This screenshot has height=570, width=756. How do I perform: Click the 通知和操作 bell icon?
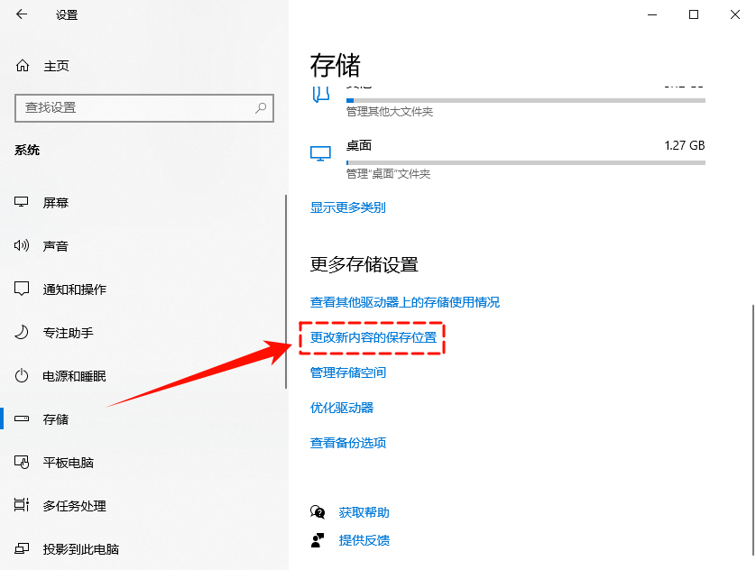click(23, 289)
